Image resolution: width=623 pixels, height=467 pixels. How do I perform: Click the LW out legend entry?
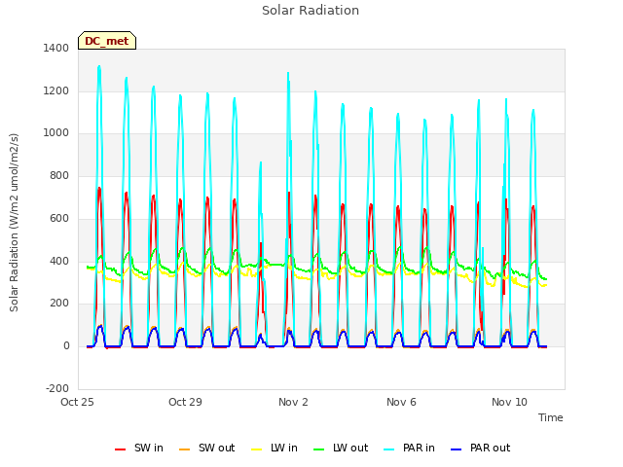pos(341,448)
